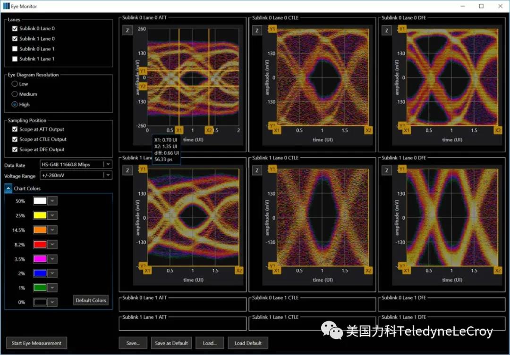Click the Start Eye Measurement button
Viewport: 510px width, 355px height.
[36, 343]
